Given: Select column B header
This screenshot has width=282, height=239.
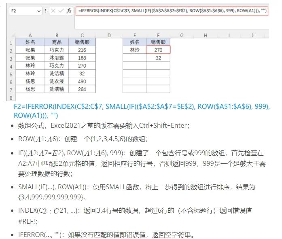Looking at the screenshot, I should (57, 36).
